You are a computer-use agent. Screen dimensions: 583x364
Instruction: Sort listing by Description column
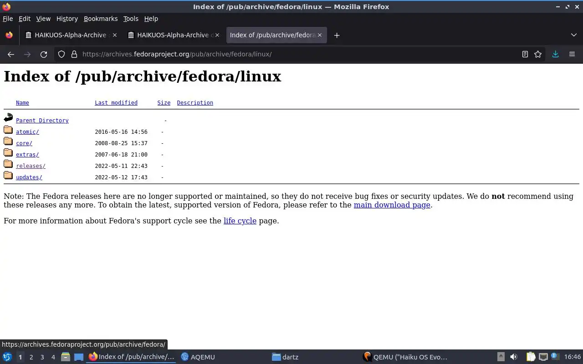(195, 103)
